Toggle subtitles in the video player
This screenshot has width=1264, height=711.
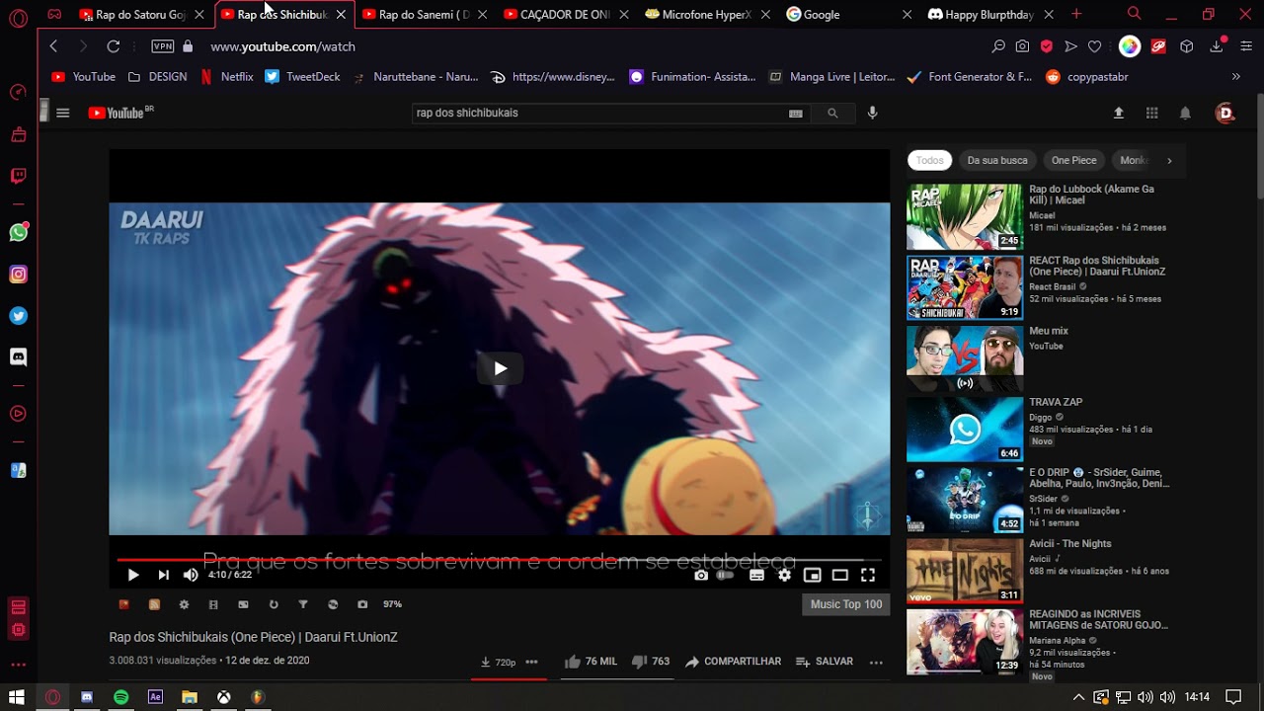756,575
